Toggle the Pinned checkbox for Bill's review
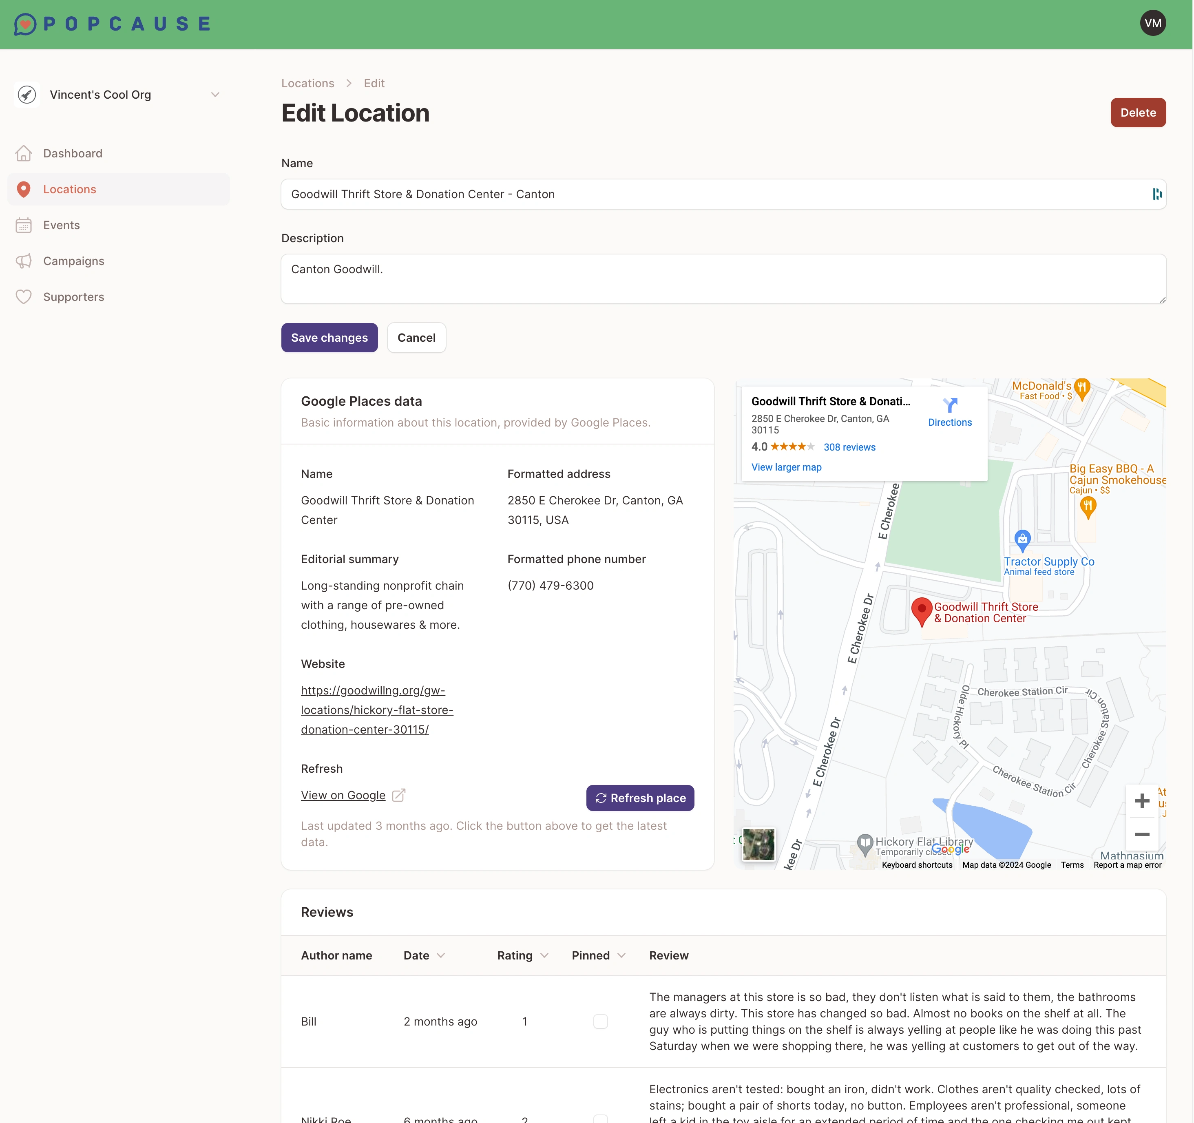1194x1123 pixels. click(600, 1022)
